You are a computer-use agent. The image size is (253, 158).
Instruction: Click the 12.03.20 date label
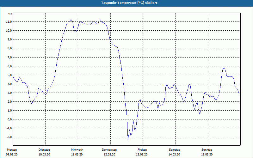tap(109, 155)
